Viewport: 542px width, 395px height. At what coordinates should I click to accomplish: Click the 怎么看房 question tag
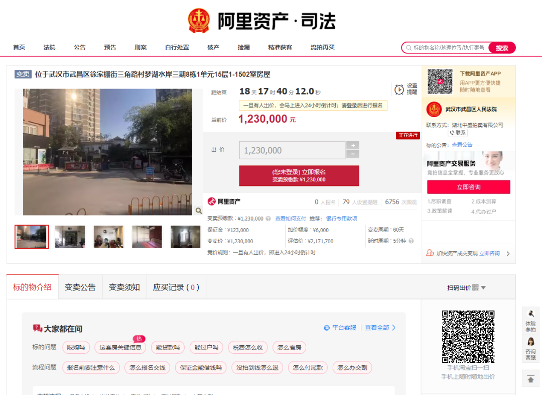(290, 347)
